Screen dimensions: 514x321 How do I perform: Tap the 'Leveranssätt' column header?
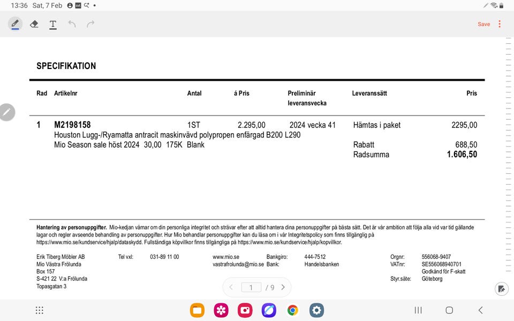click(369, 93)
